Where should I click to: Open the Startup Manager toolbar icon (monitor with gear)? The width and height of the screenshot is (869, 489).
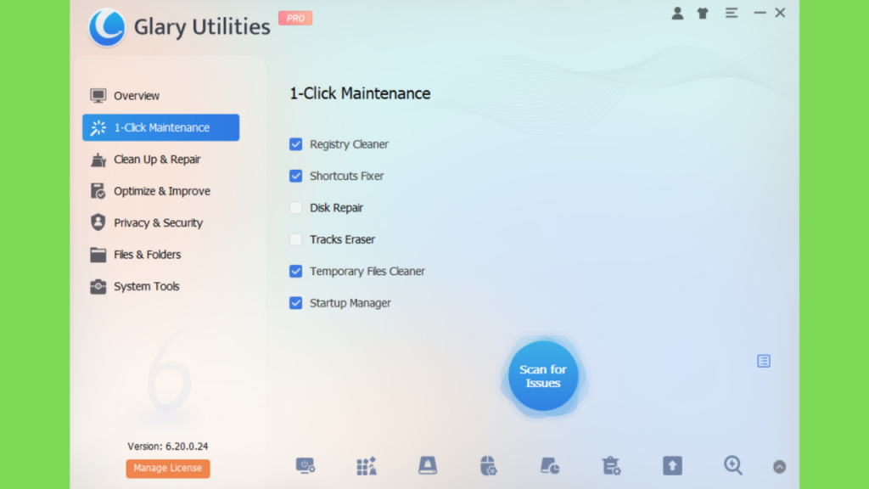point(306,466)
